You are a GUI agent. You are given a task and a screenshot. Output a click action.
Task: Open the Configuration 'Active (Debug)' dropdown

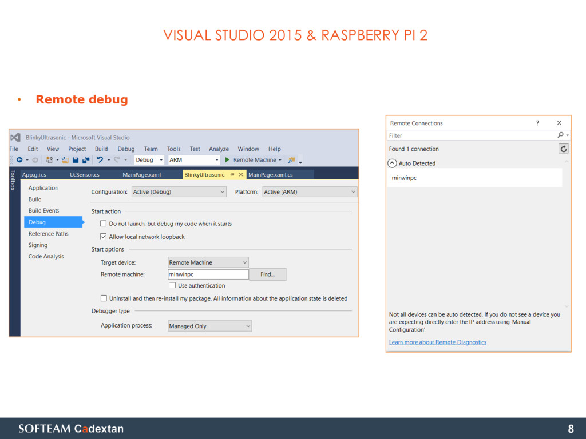[x=179, y=192]
